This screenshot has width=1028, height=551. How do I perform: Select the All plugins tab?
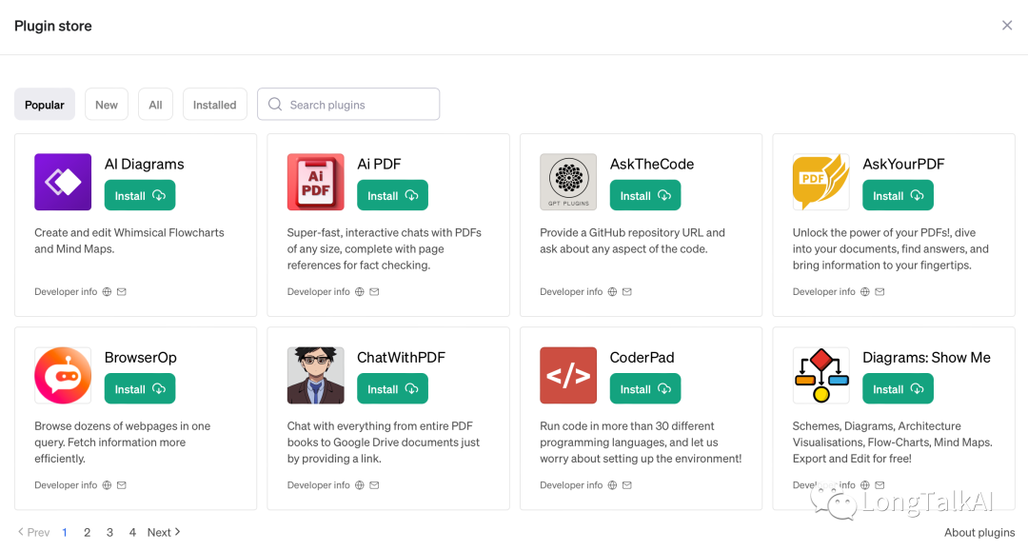(x=155, y=104)
